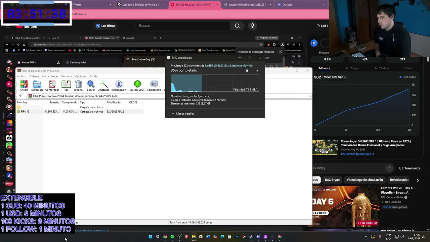Image resolution: width=430 pixels, height=242 pixels.
Task: Click the Extraer en folder icon
Action: (37, 86)
